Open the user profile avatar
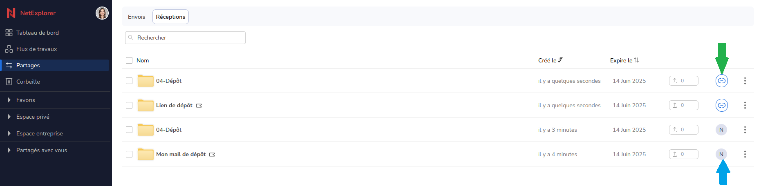761x186 pixels. click(102, 13)
